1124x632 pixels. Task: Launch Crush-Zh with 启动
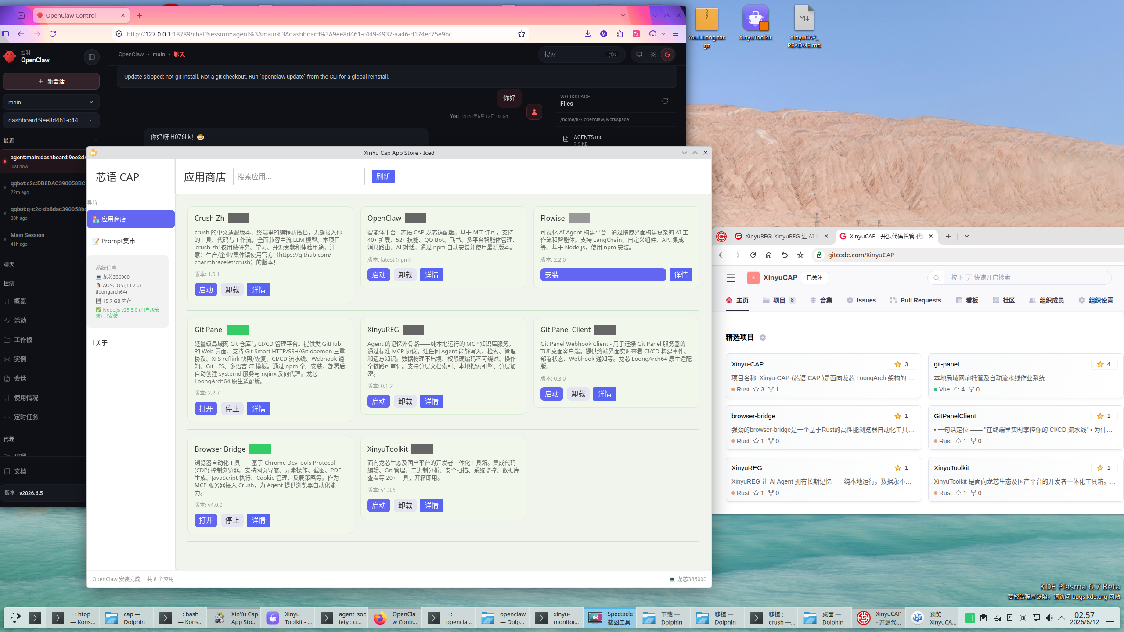(x=205, y=290)
